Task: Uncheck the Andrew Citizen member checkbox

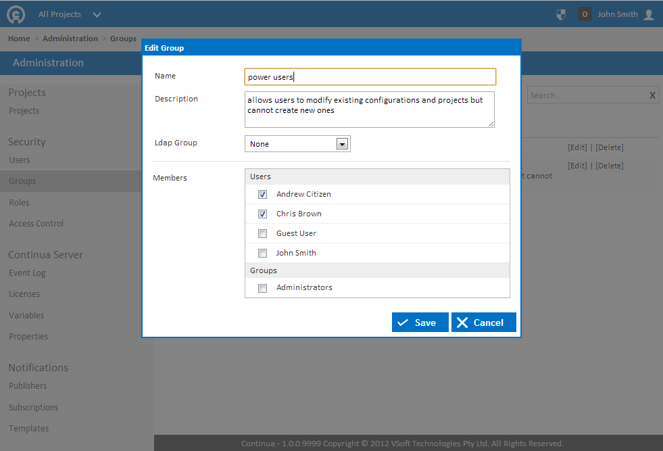Action: (263, 194)
